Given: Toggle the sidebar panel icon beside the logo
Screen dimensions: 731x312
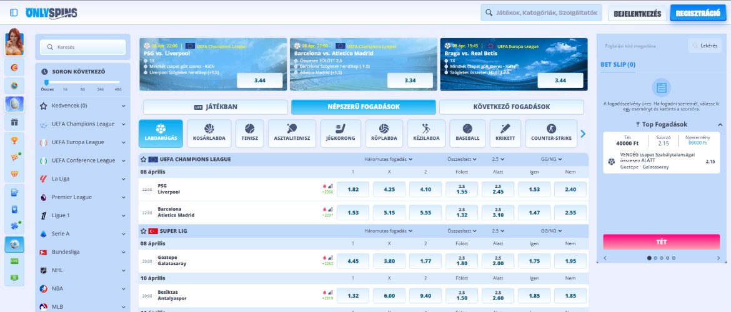Looking at the screenshot, I should coord(14,12).
